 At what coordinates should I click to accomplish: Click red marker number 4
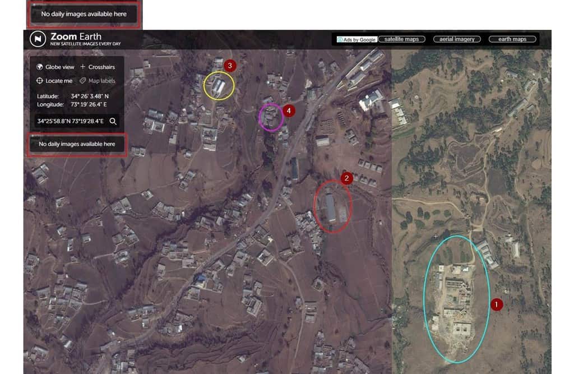coord(288,111)
